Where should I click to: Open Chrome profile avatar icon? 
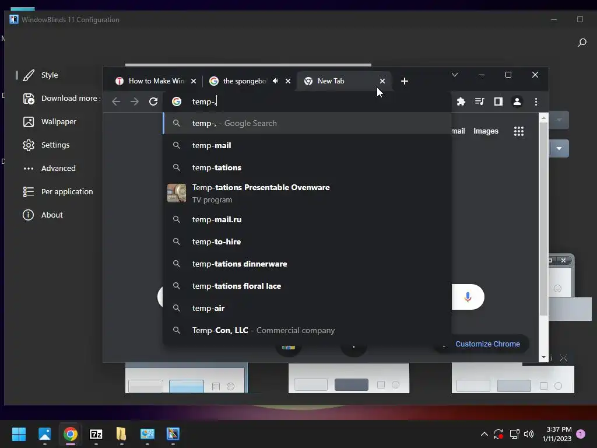pos(517,101)
